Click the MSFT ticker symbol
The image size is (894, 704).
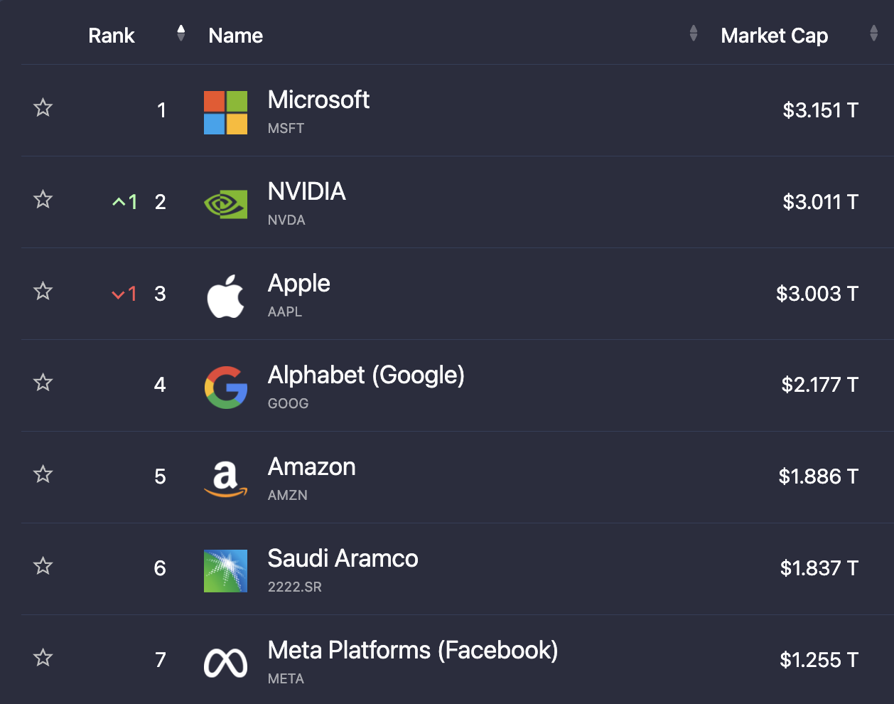286,129
